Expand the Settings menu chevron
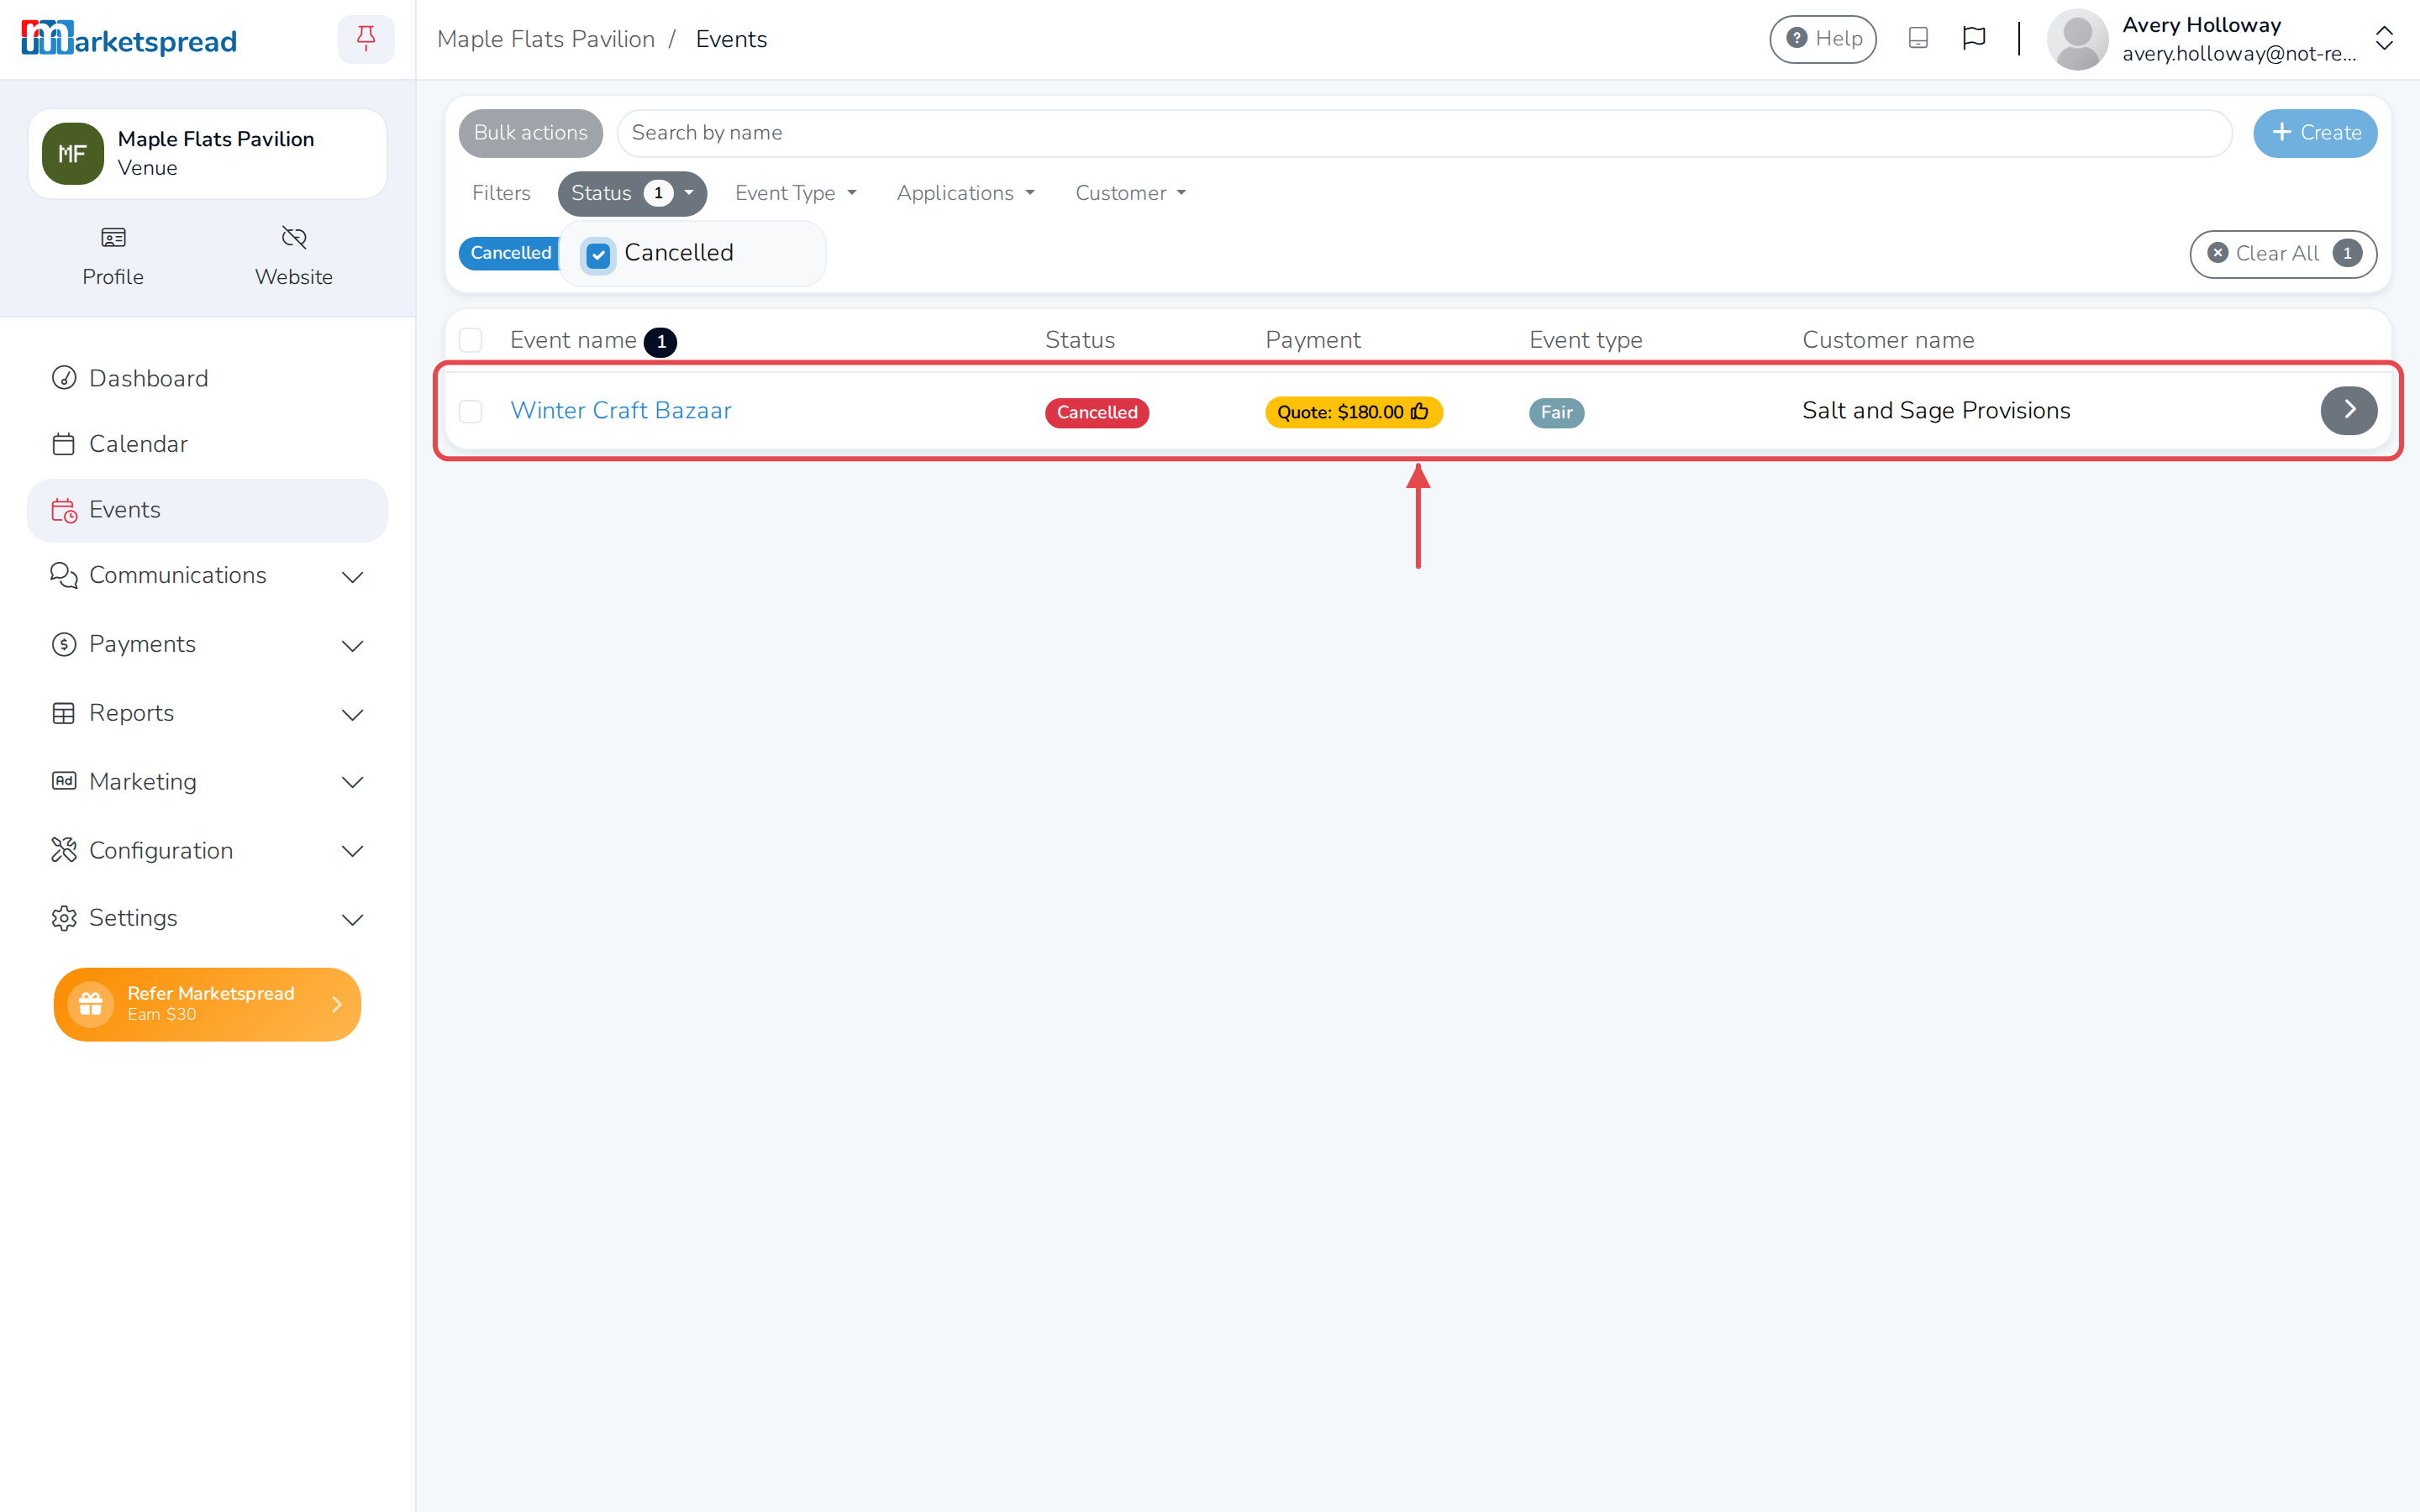 (x=352, y=920)
